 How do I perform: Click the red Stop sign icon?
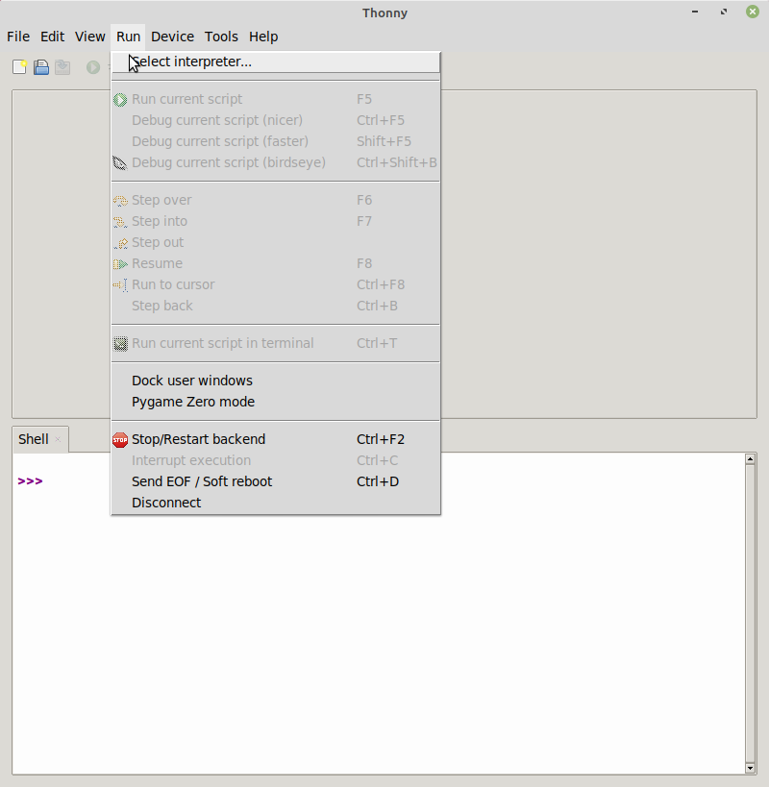pyautogui.click(x=120, y=440)
